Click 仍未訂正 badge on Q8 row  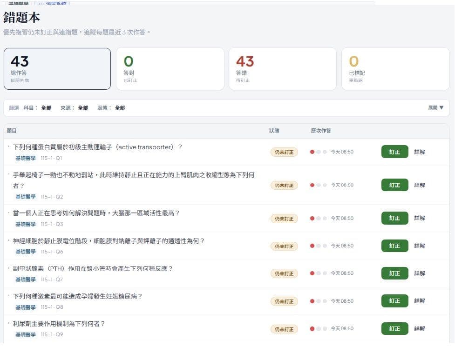tap(284, 302)
